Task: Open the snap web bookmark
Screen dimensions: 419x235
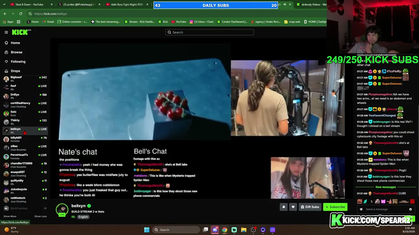Action: click(x=292, y=22)
